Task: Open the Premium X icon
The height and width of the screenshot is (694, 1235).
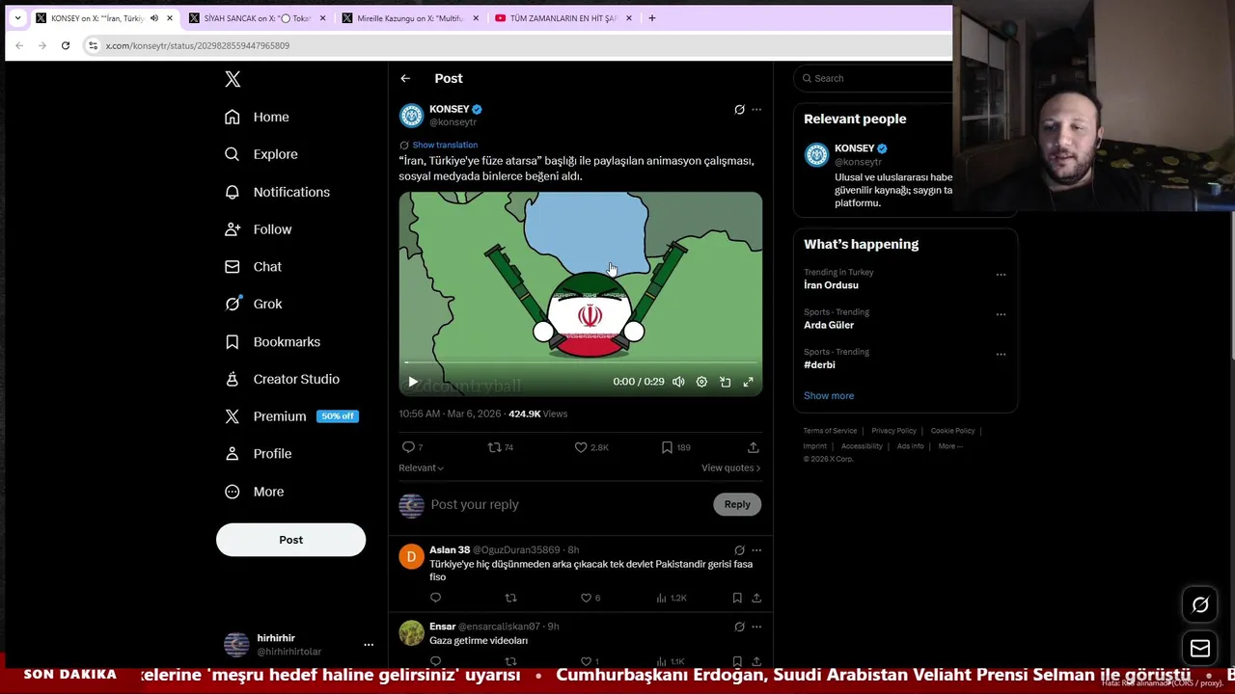Action: pos(232,416)
